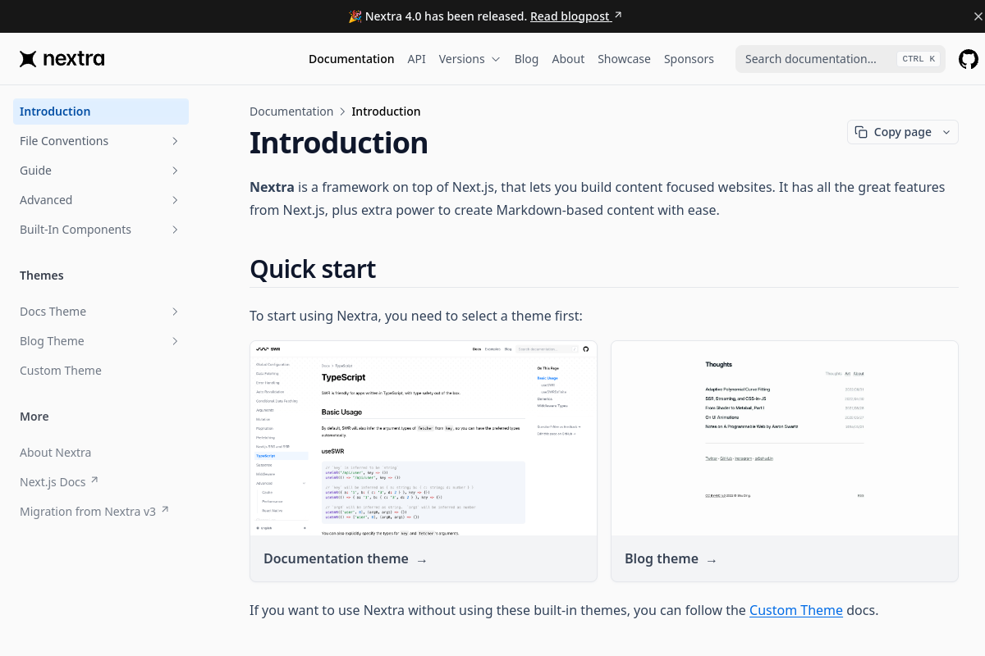This screenshot has height=656, width=985.
Task: Expand the Blog Theme section
Action: pyautogui.click(x=101, y=341)
